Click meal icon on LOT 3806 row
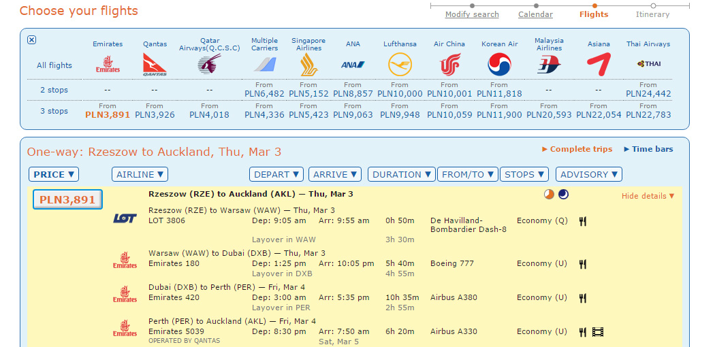The image size is (715, 347). (582, 221)
